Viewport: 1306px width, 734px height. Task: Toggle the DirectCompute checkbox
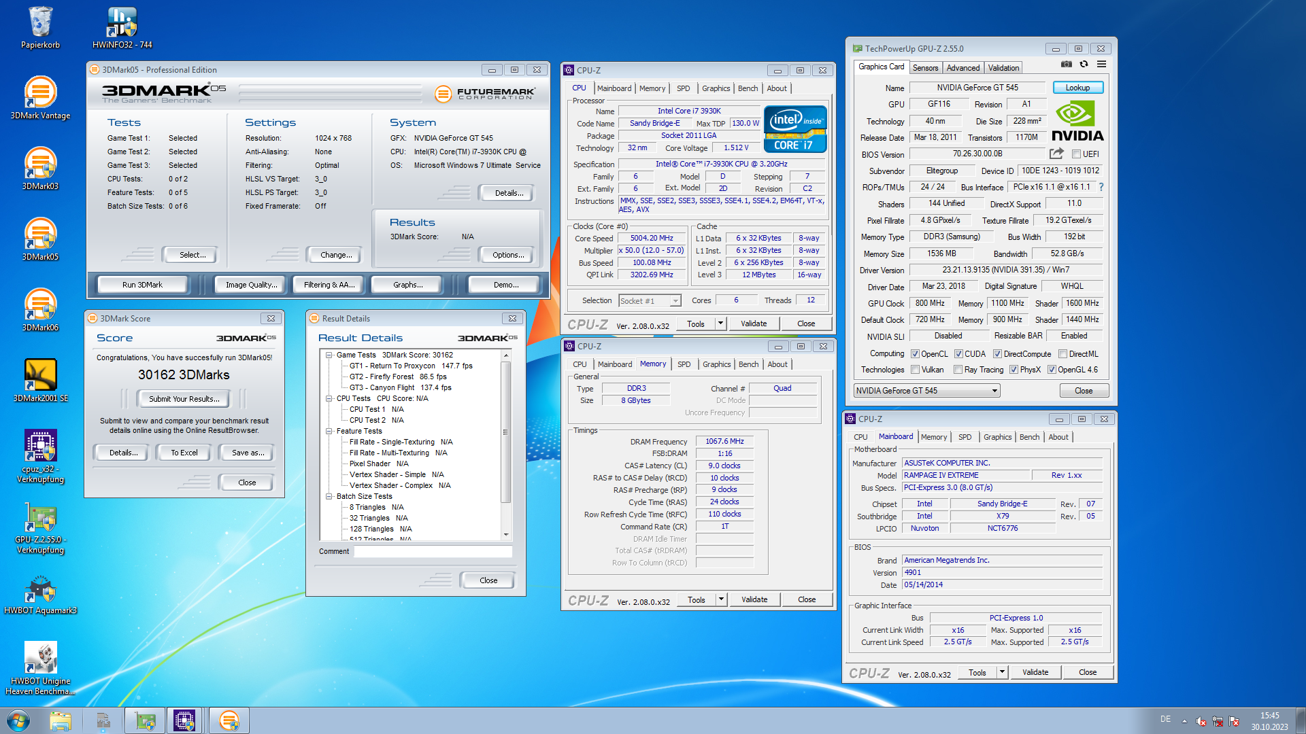tap(997, 354)
